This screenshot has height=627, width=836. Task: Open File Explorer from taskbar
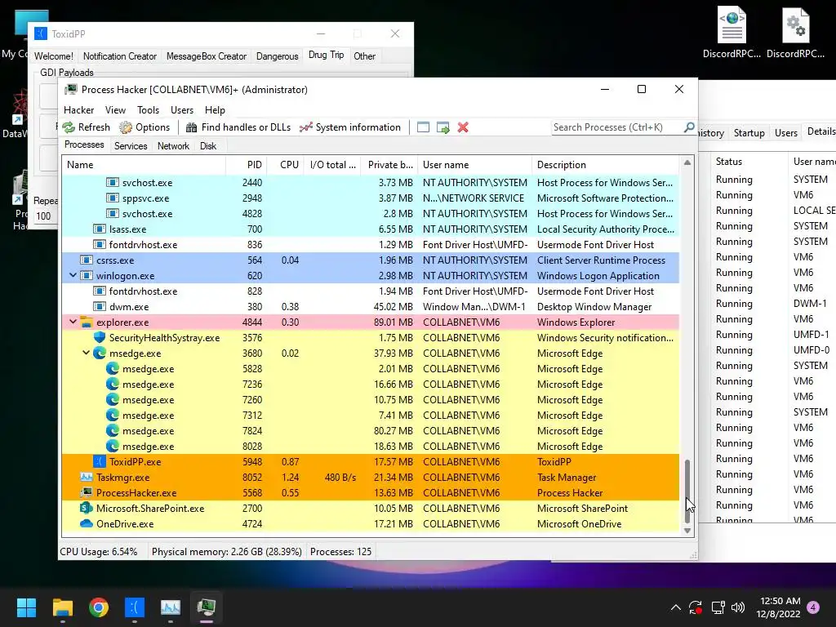point(62,607)
